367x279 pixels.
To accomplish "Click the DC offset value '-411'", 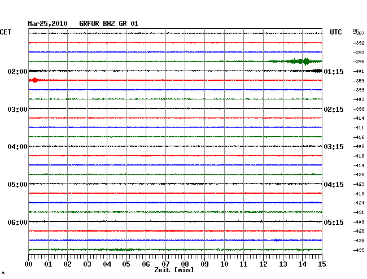I will tap(359, 128).
